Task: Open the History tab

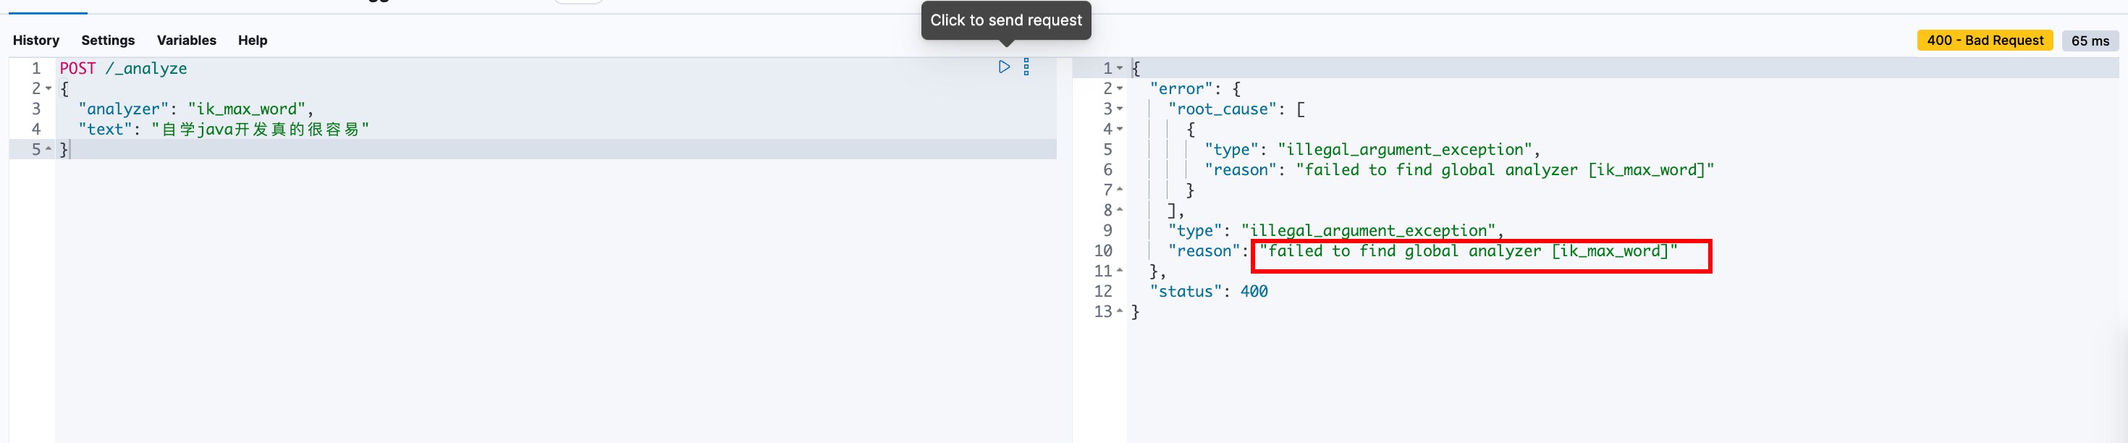Action: pos(36,41)
